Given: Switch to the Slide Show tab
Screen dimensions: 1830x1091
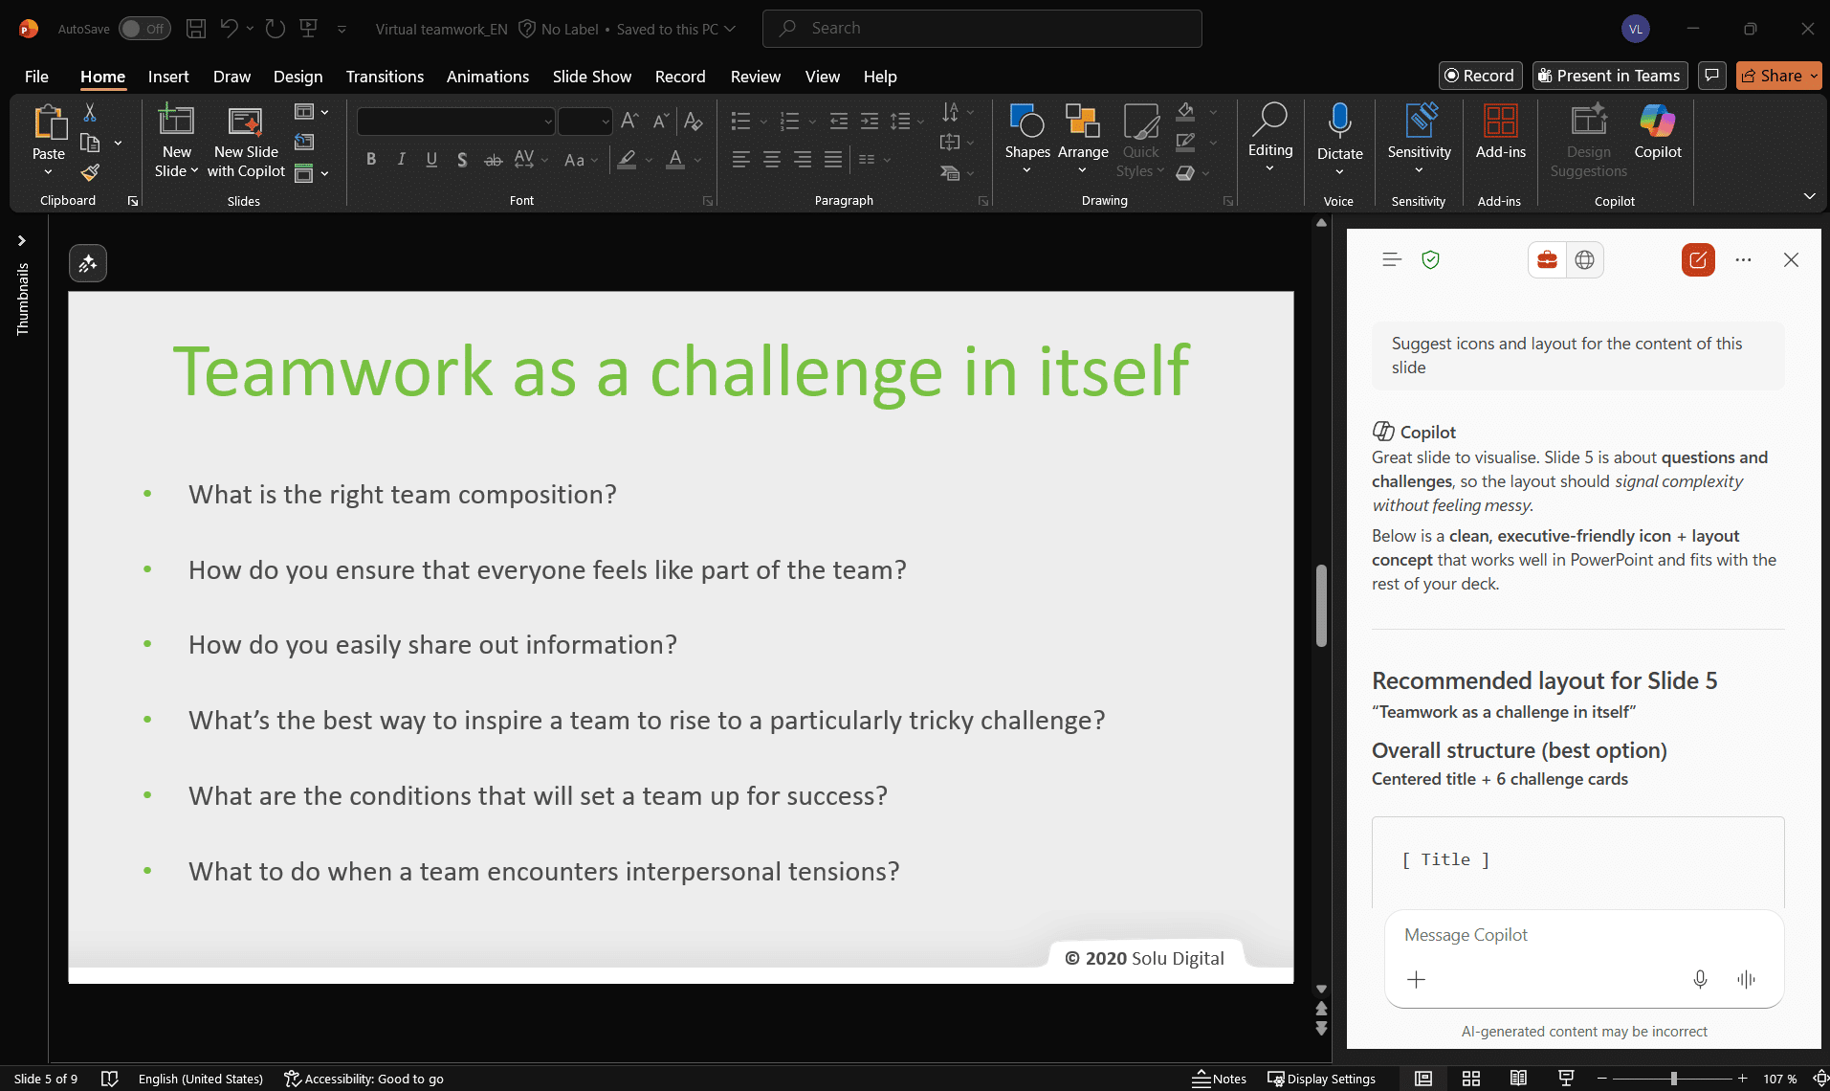Looking at the screenshot, I should point(591,77).
